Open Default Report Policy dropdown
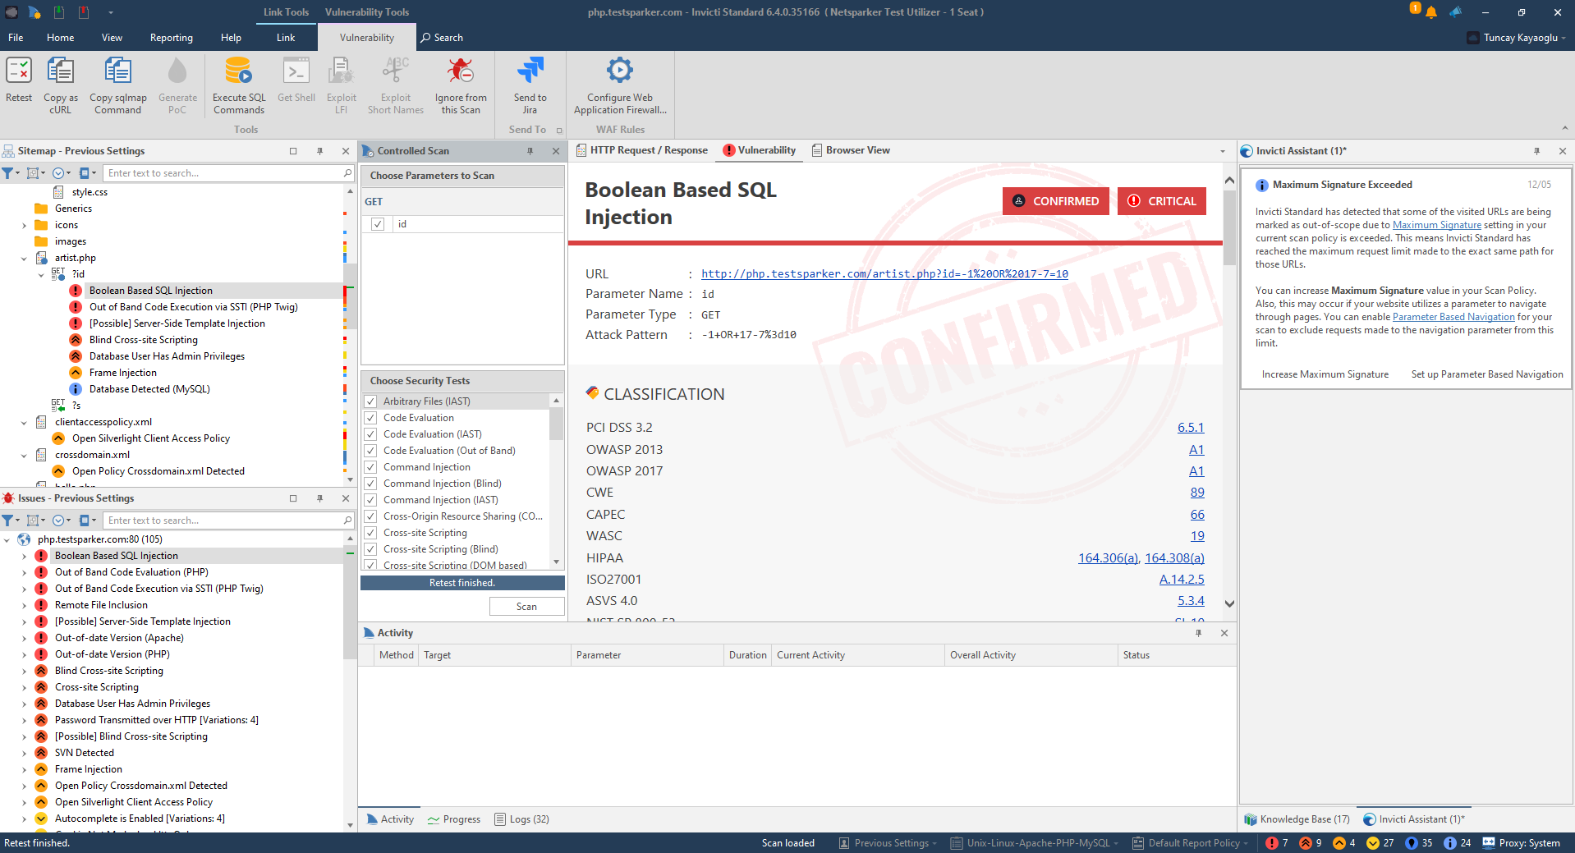Viewport: 1575px width, 853px height. (x=1190, y=843)
